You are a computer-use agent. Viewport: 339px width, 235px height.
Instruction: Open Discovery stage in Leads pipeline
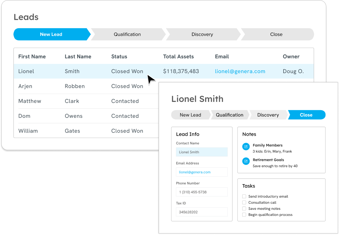(x=202, y=34)
